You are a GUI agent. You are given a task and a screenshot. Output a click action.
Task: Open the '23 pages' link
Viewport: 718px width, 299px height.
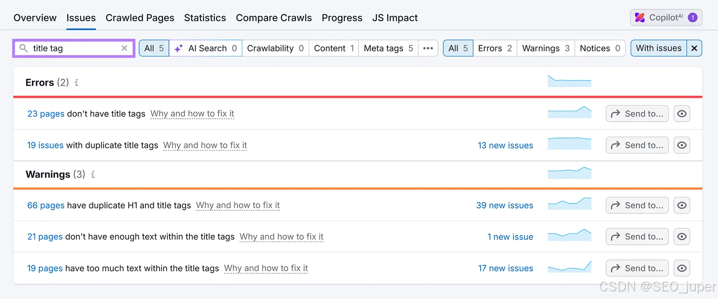pyautogui.click(x=46, y=114)
